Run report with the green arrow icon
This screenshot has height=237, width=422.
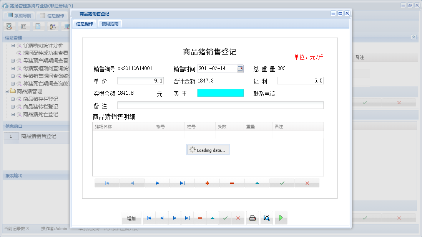(281, 217)
